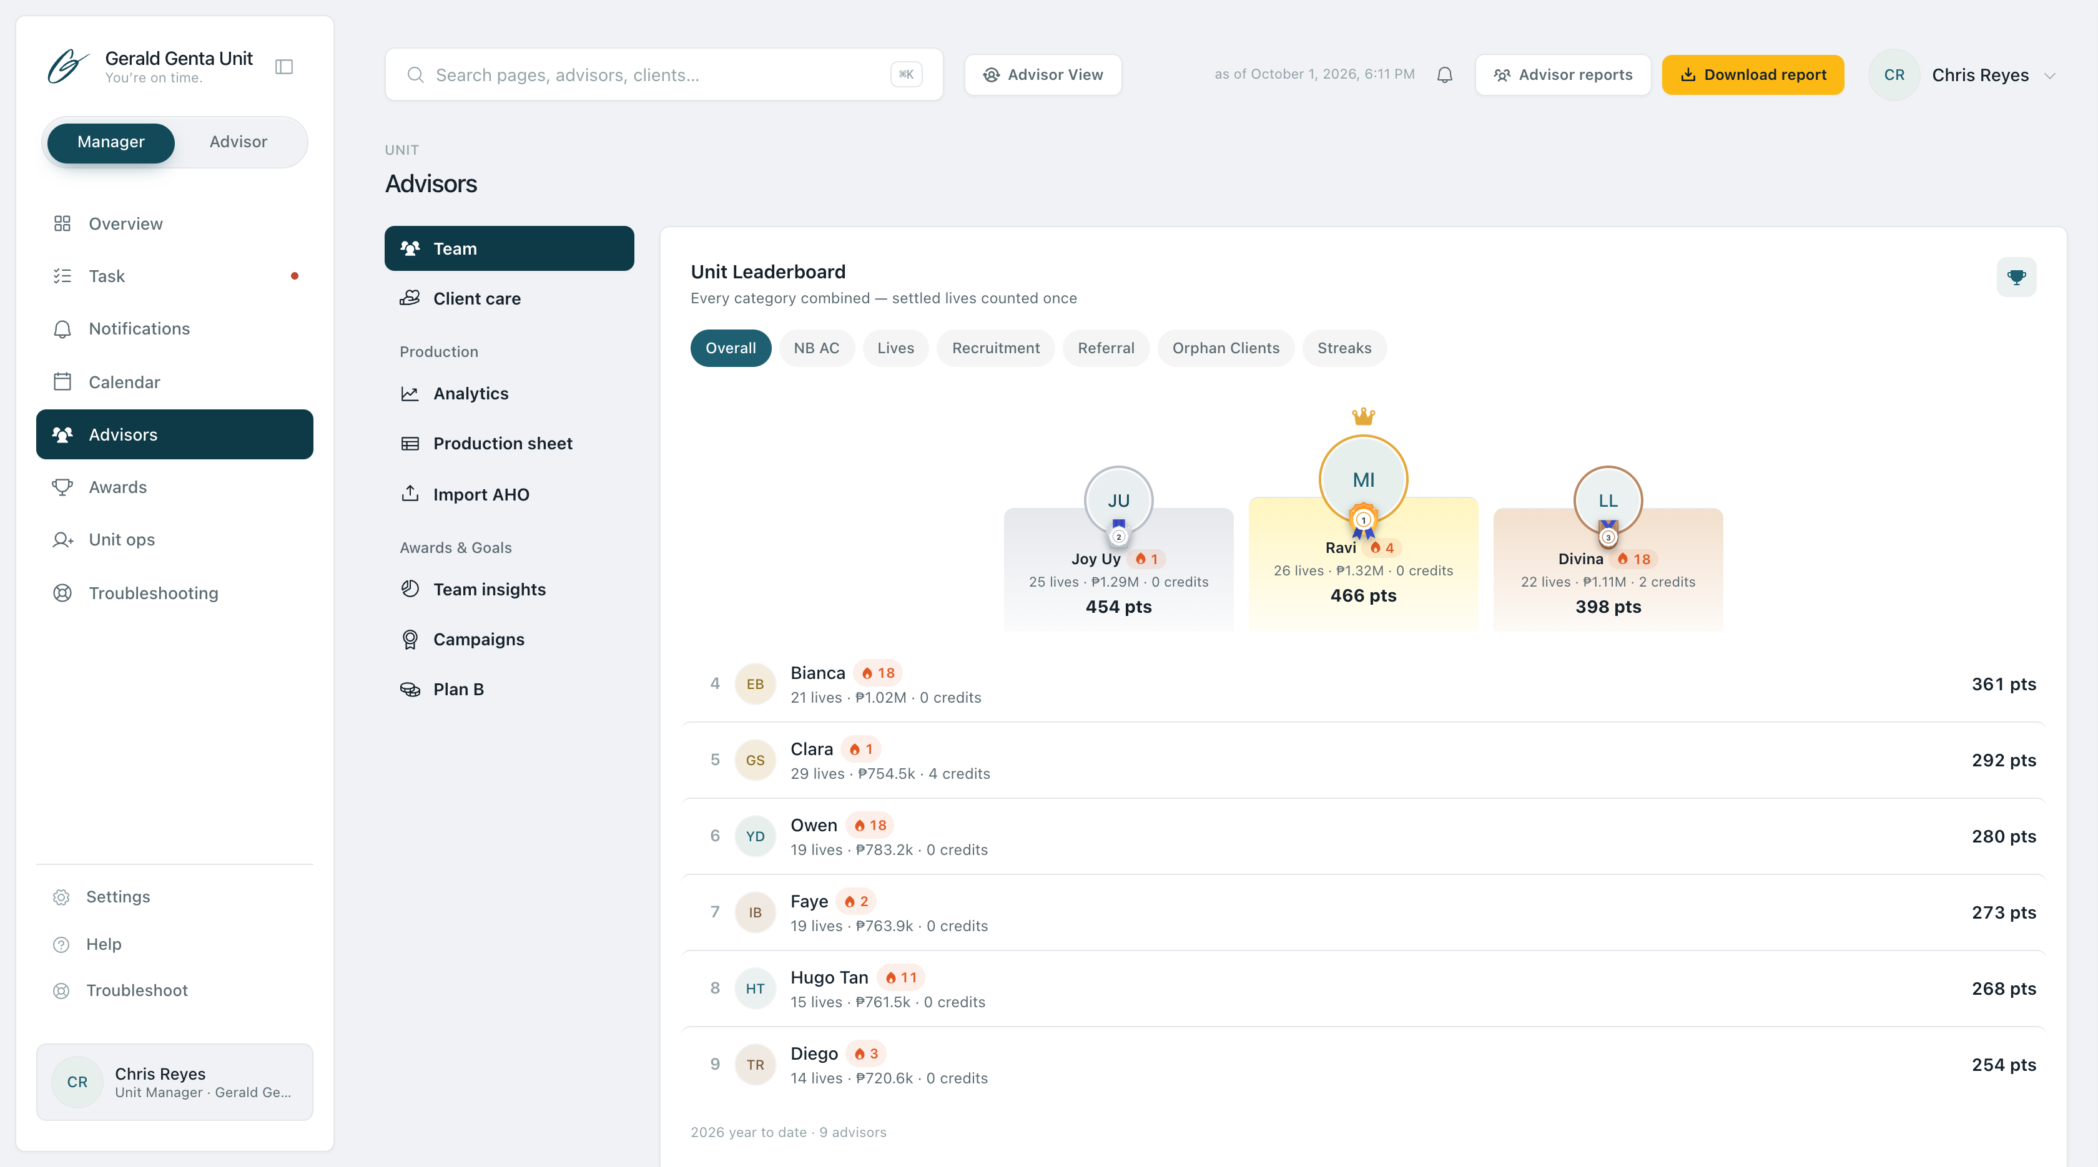Image resolution: width=2098 pixels, height=1167 pixels.
Task: Switch to Advisor mode toggle
Action: coord(238,142)
